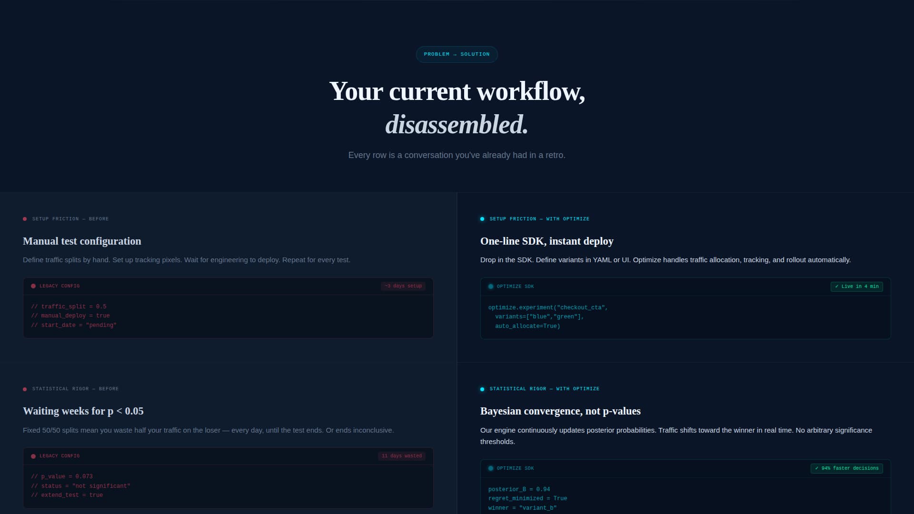Toggle the LEGACY CONFIG status dot in the p-value panel
The width and height of the screenshot is (914, 514).
tap(33, 455)
